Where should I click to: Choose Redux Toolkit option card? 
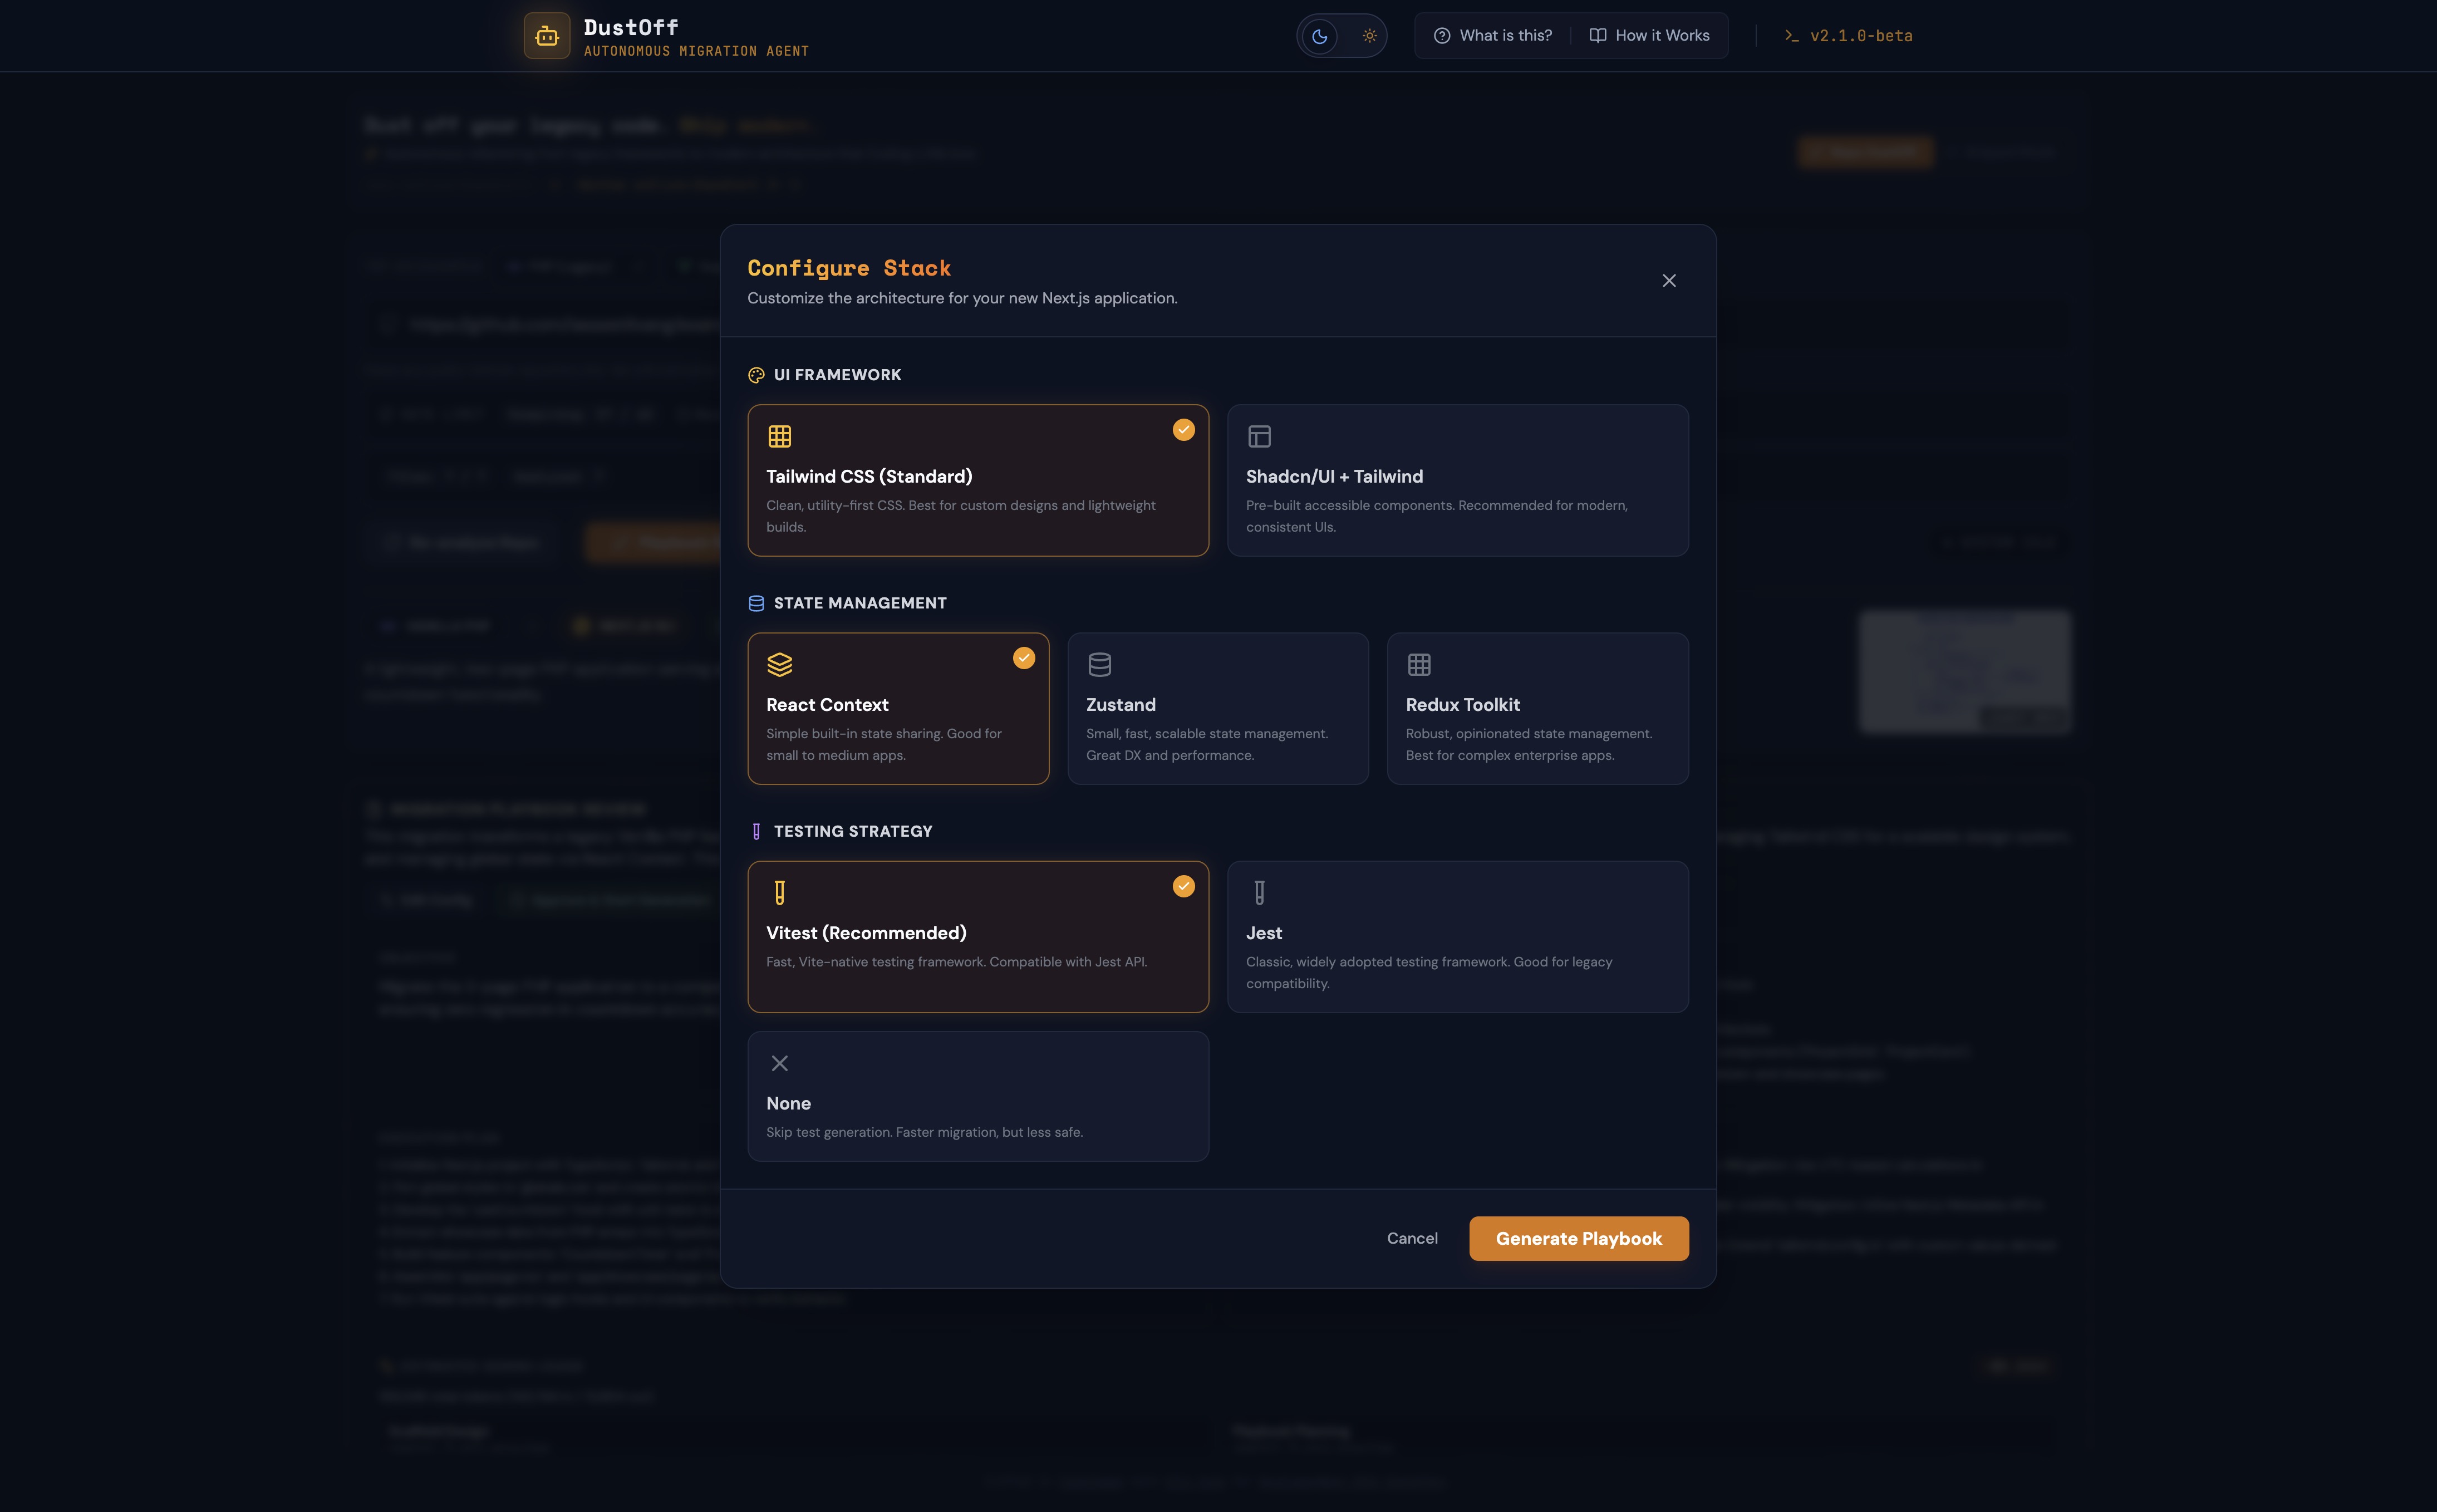point(1537,708)
